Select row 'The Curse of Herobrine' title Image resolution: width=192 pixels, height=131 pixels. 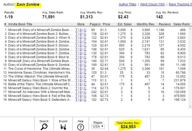click(x=40, y=69)
